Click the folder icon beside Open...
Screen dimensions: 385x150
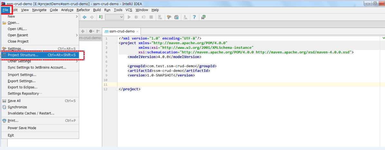(x=4, y=22)
